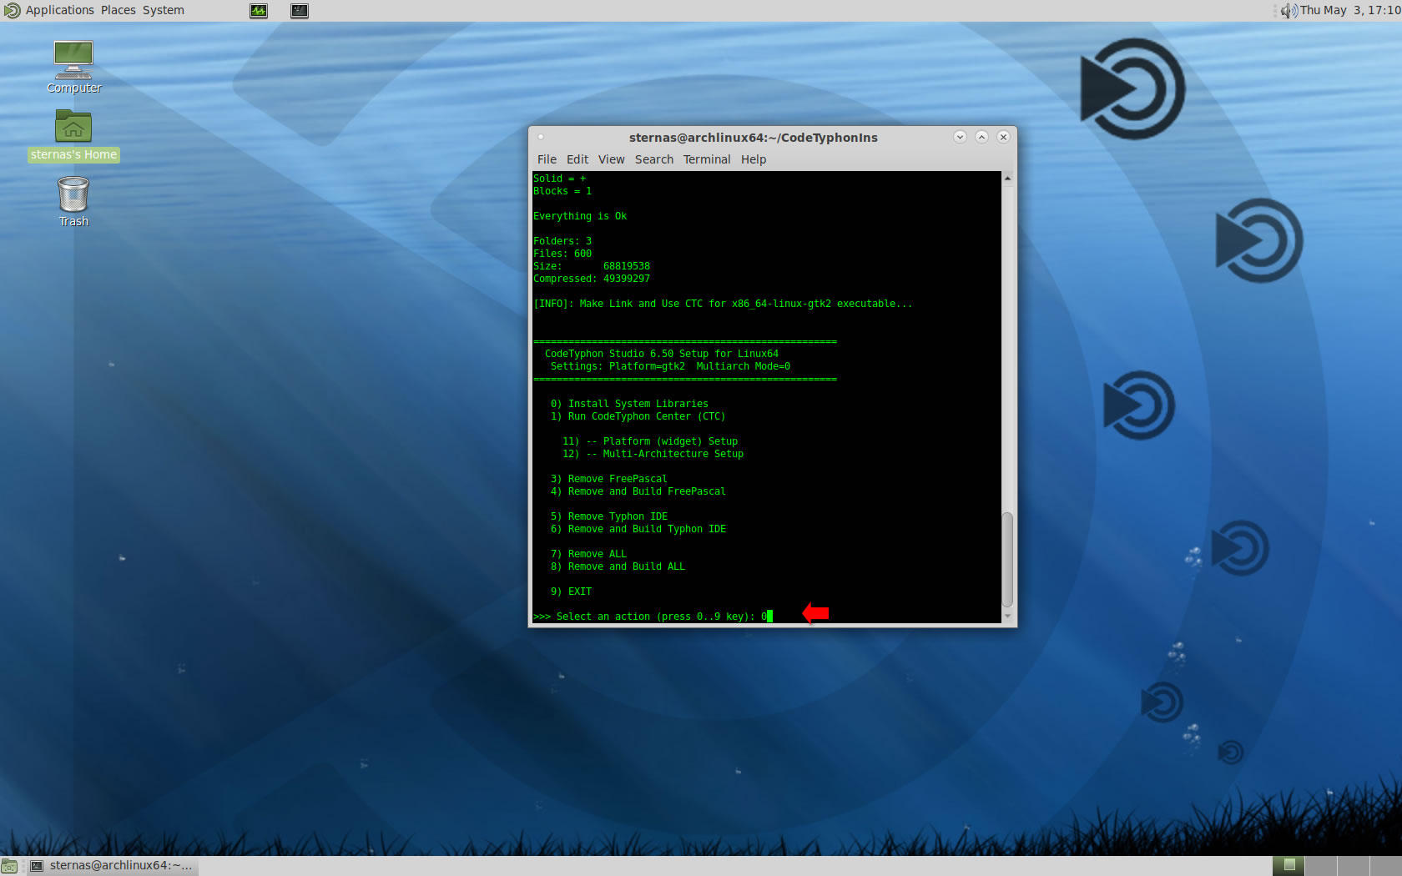1402x876 pixels.
Task: Open the Places menu
Action: (119, 10)
